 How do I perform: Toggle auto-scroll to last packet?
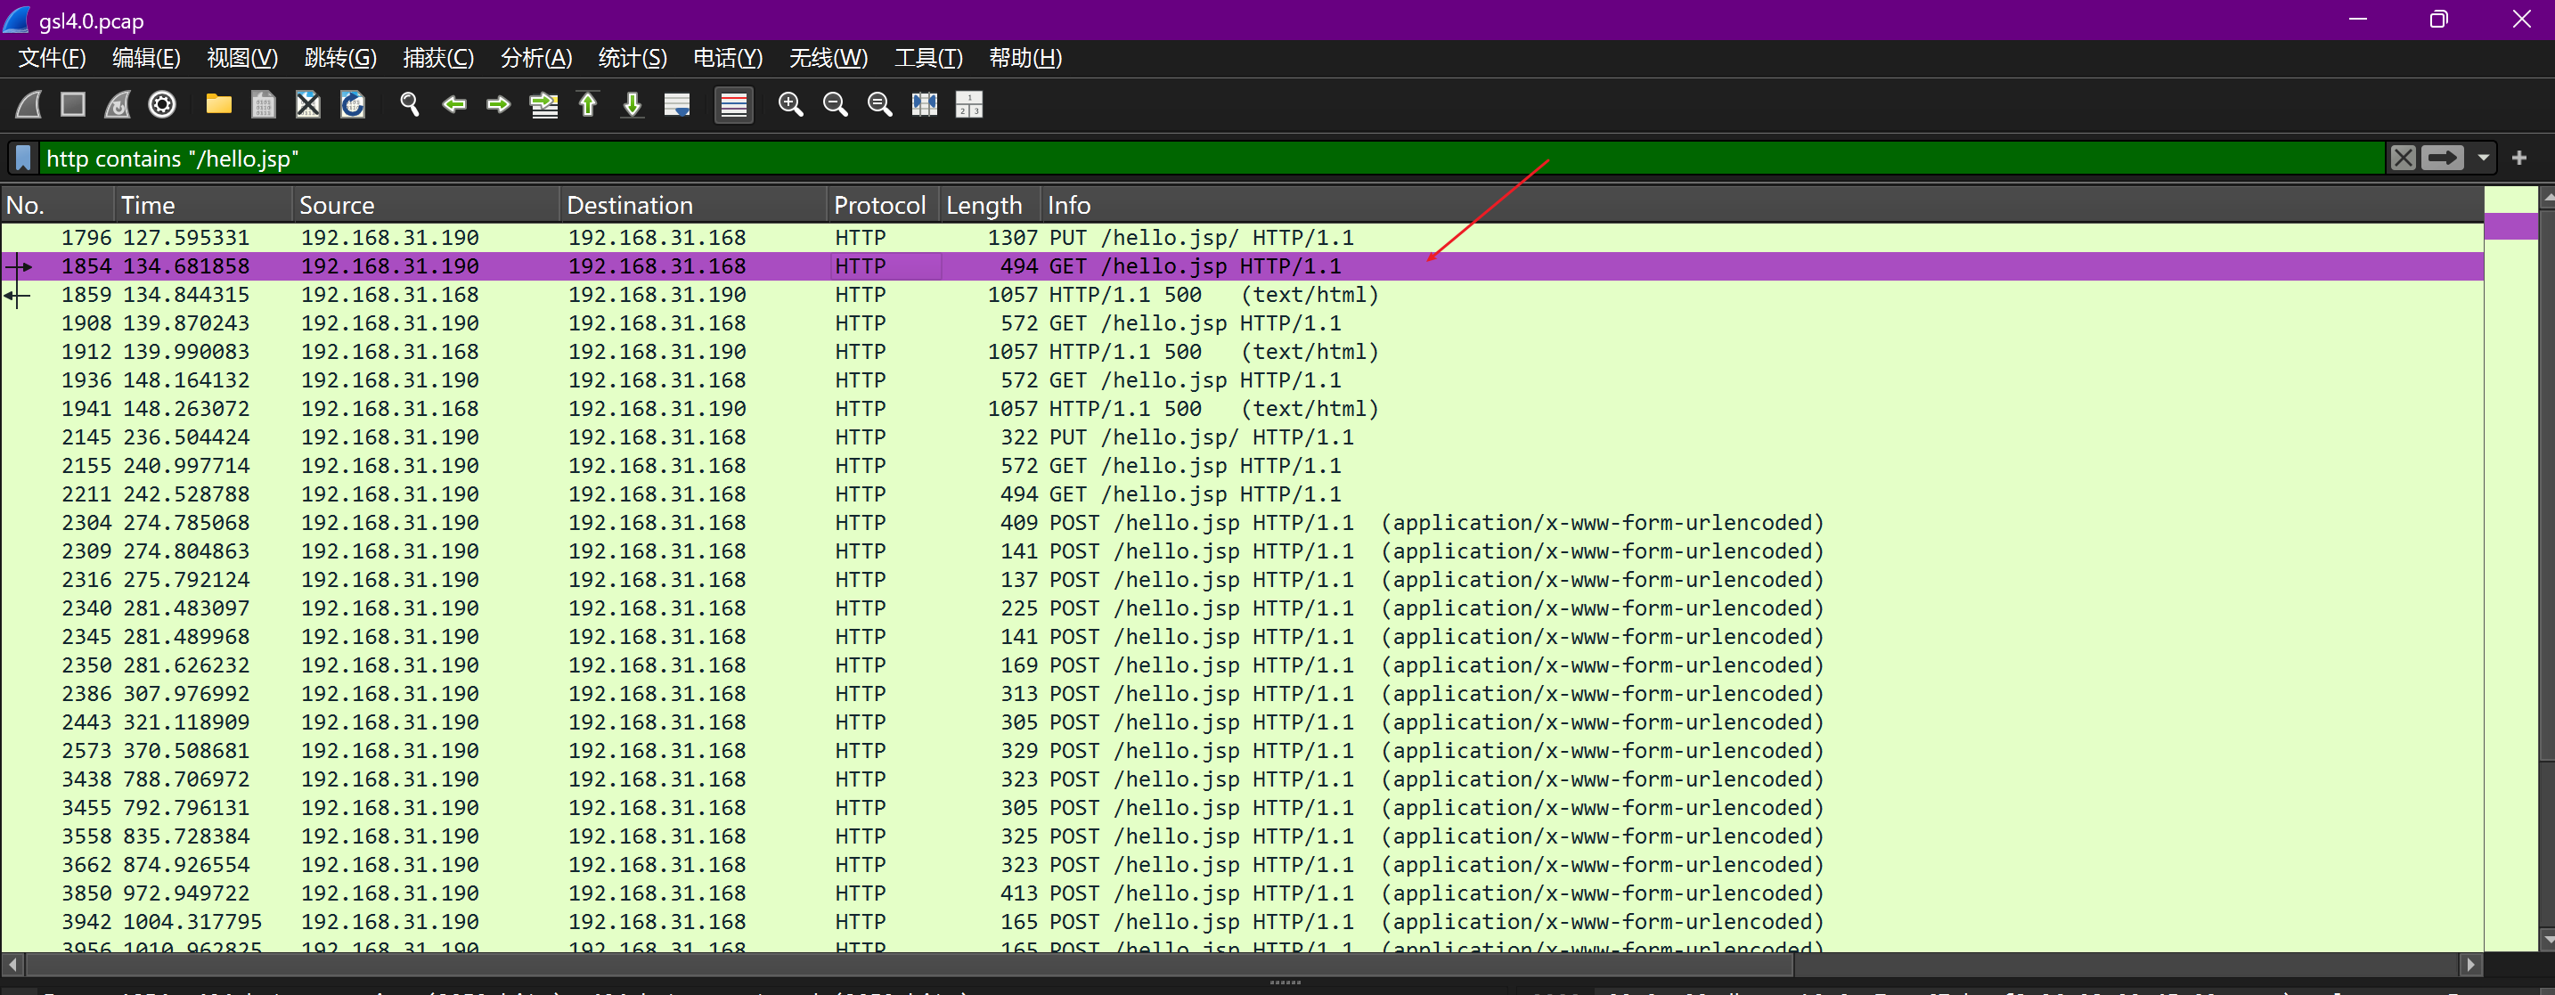click(x=677, y=104)
